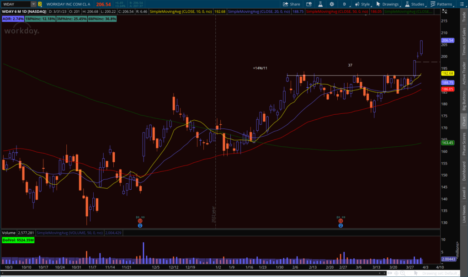Image resolution: width=468 pixels, height=277 pixels.
Task: Click the zoom in magnifier icon
Action: [403, 273]
